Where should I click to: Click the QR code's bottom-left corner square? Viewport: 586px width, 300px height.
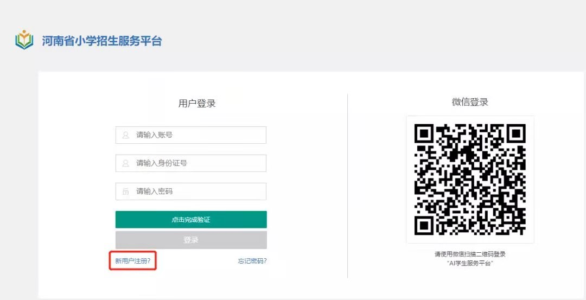coord(424,226)
